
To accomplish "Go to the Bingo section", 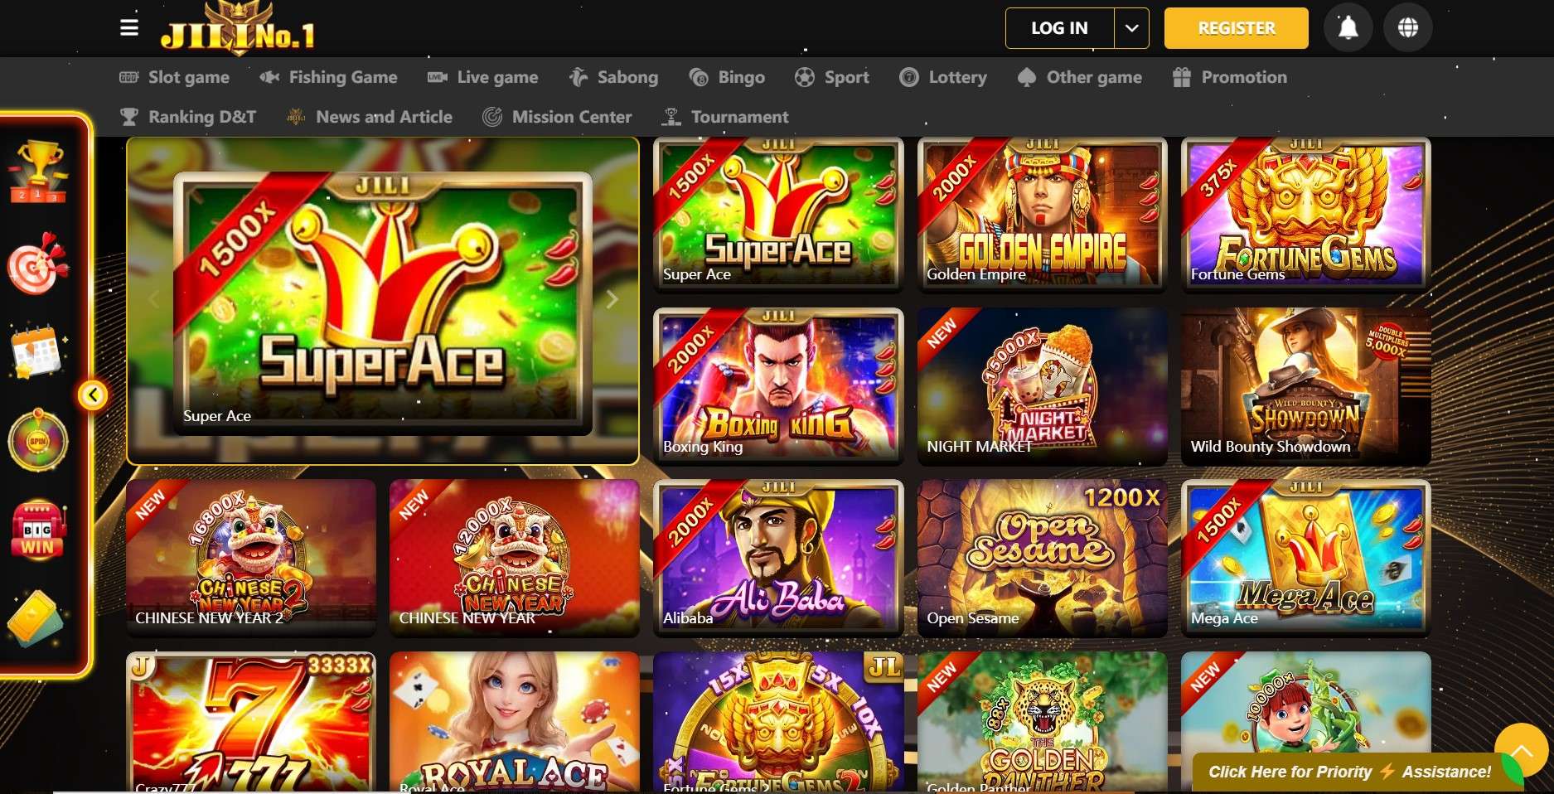I will pos(727,77).
